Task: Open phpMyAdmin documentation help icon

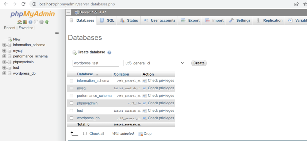Action: [x=31, y=22]
